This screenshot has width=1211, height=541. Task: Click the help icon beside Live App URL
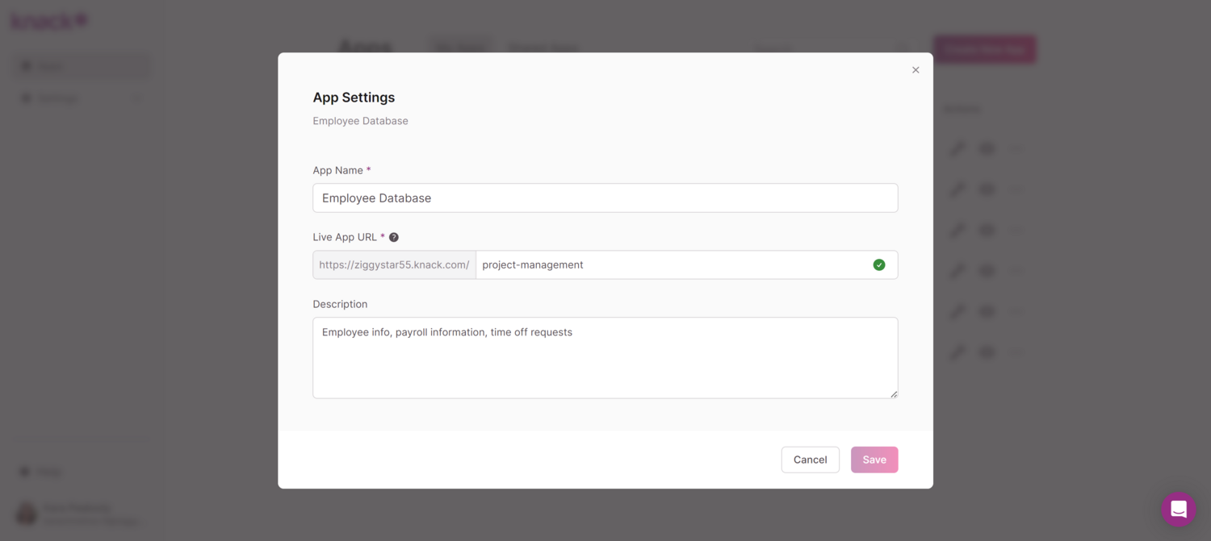point(394,237)
